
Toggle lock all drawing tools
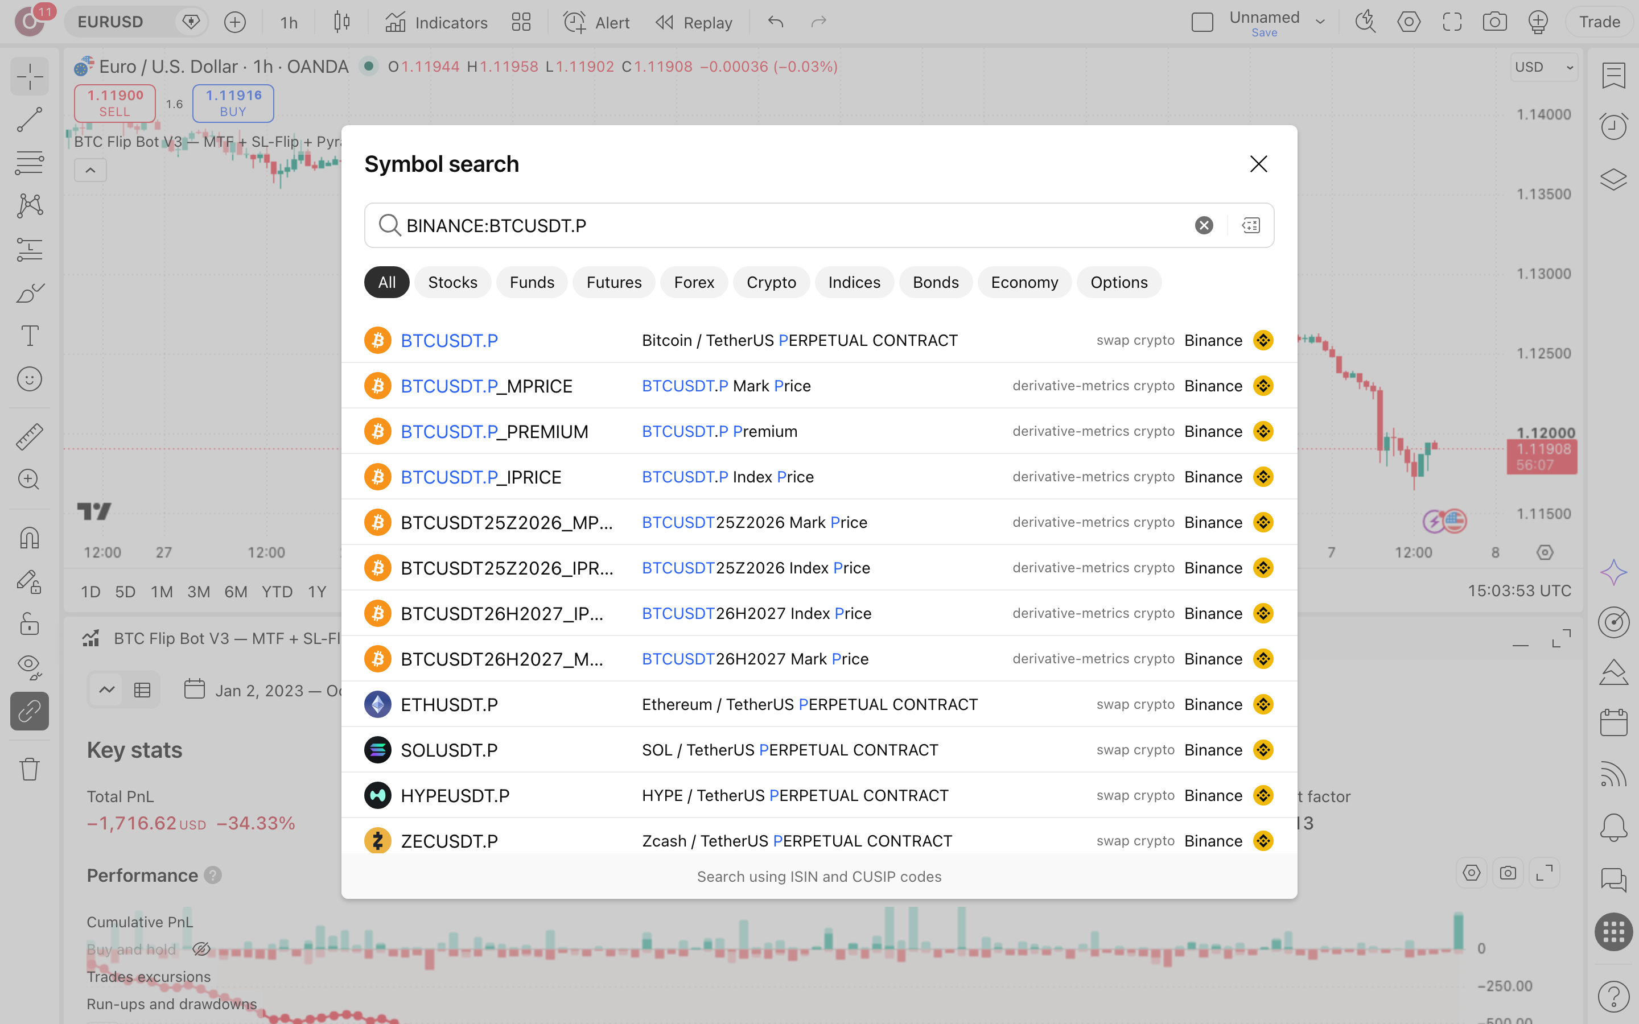point(29,624)
